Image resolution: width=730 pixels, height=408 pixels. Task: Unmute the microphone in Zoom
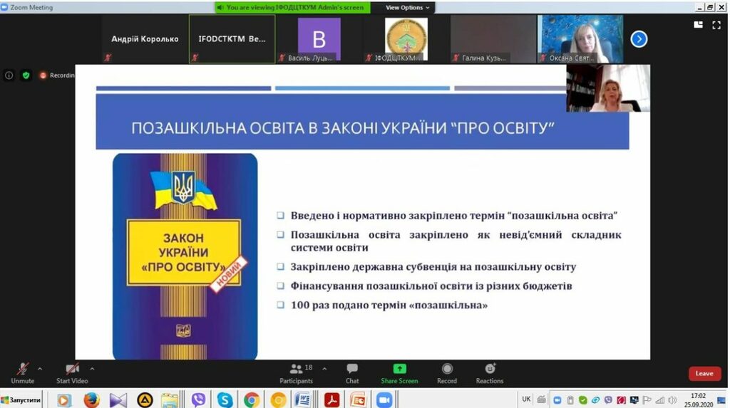click(22, 370)
